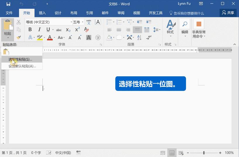Activate the Format Painter brush
This screenshot has height=157, width=239.
[19, 37]
